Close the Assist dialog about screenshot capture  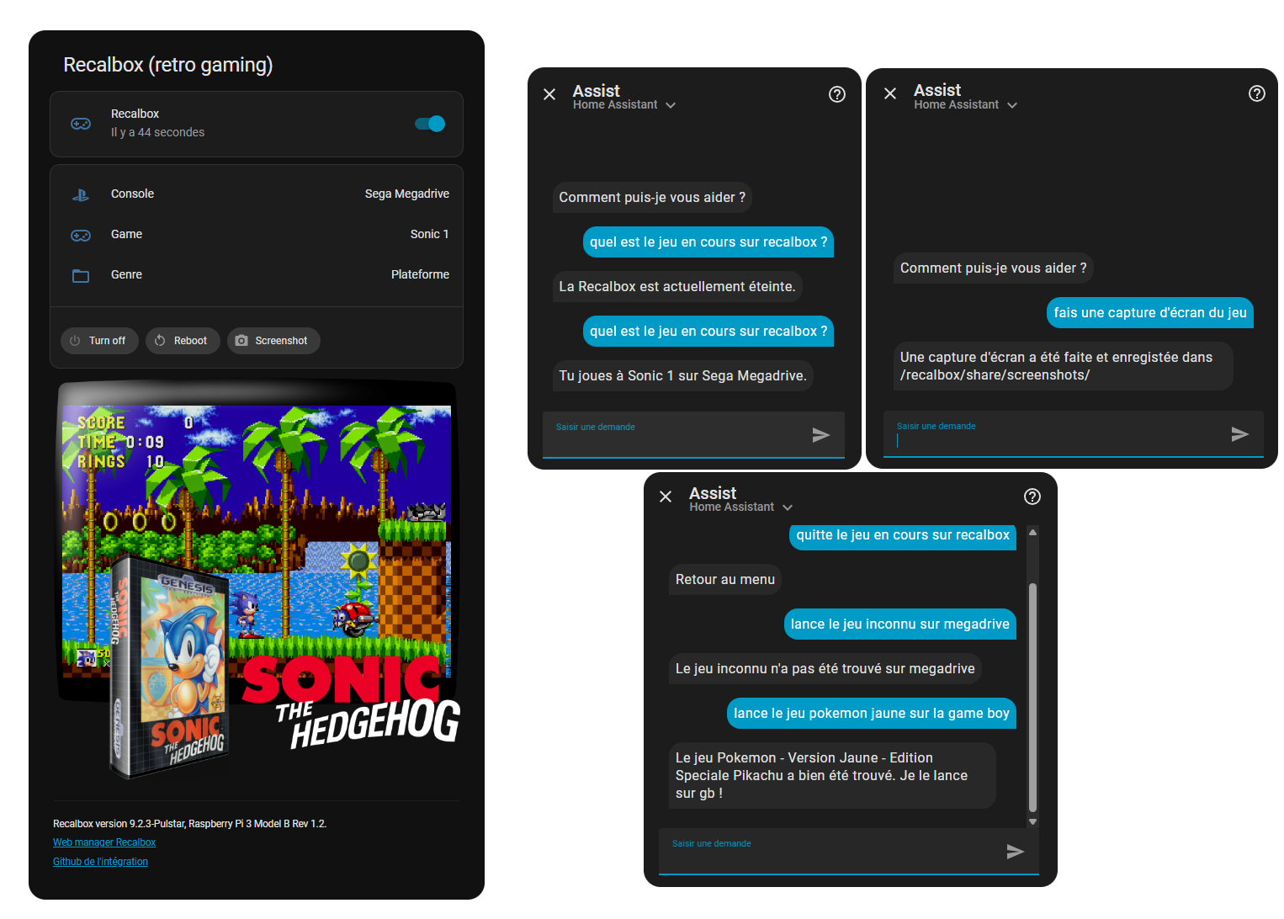[x=890, y=93]
